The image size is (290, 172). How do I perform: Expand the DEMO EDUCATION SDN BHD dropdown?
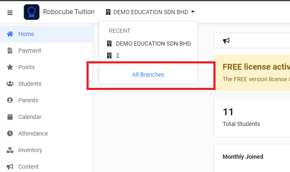(150, 12)
